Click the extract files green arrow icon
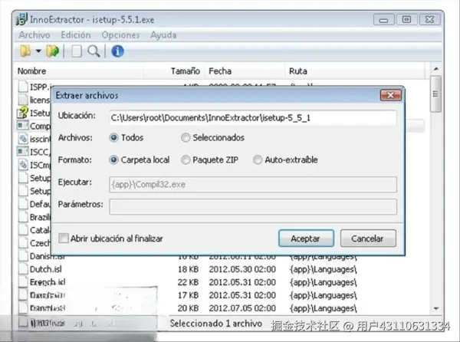The height and width of the screenshot is (342, 460). click(x=52, y=51)
